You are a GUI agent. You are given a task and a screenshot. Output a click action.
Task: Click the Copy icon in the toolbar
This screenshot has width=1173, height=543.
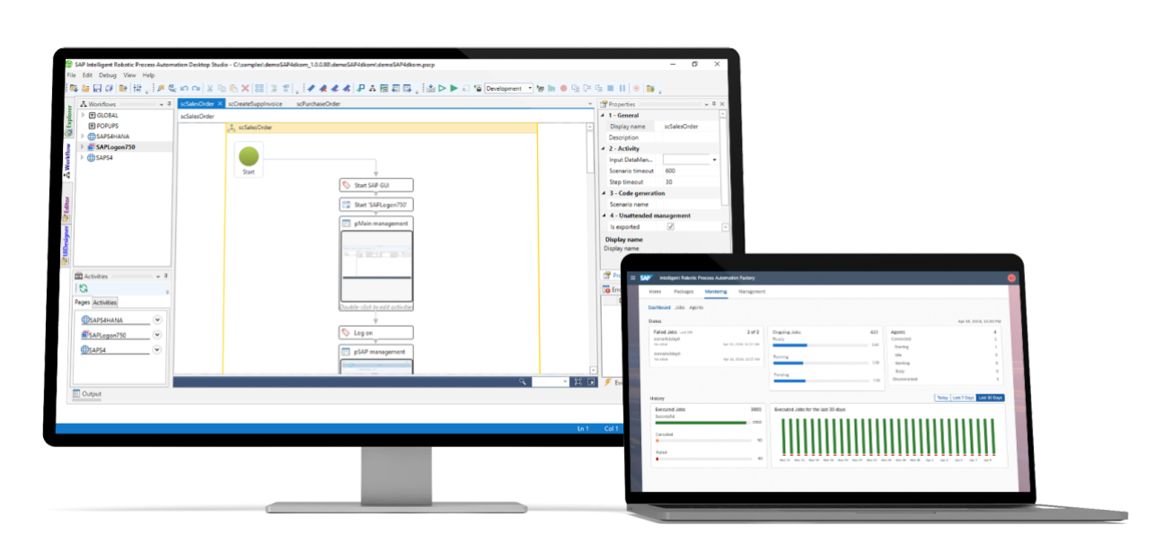coord(222,88)
